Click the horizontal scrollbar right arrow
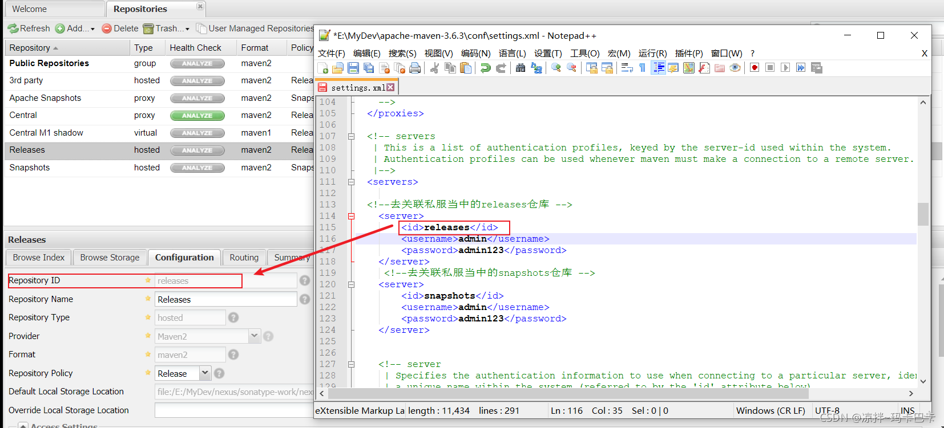944x428 pixels. point(911,393)
